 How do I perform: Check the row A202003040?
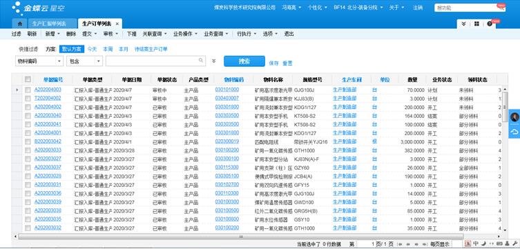coord(28,116)
